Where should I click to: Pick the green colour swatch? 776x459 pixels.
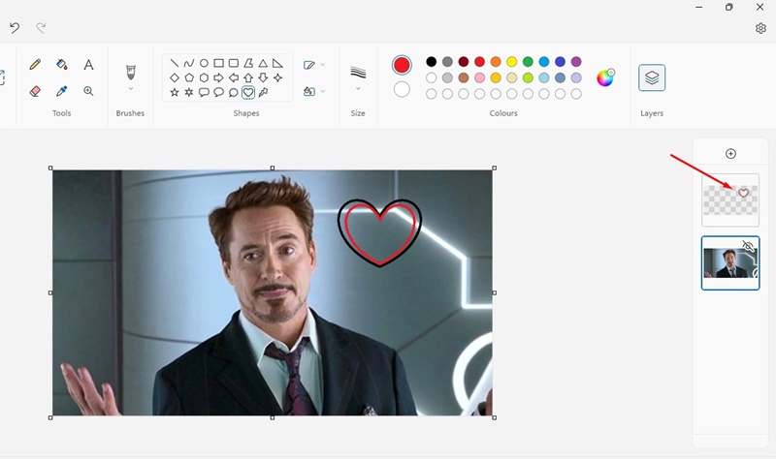[x=528, y=62]
